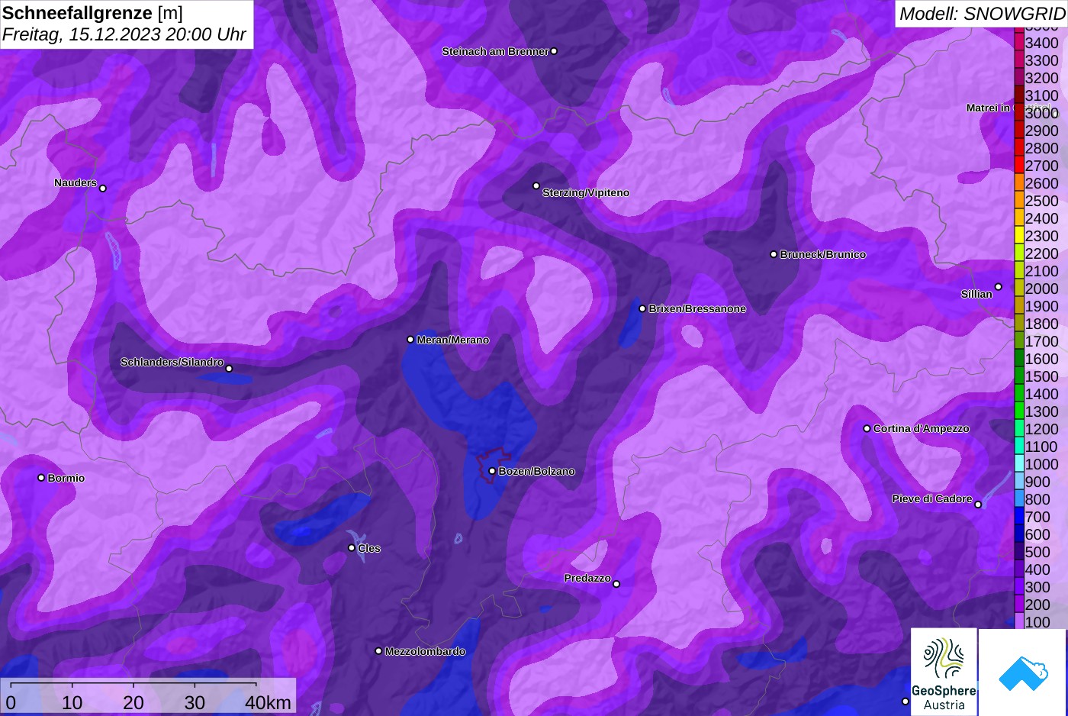Select the Bozen/Bolzano city marker dot

point(492,471)
